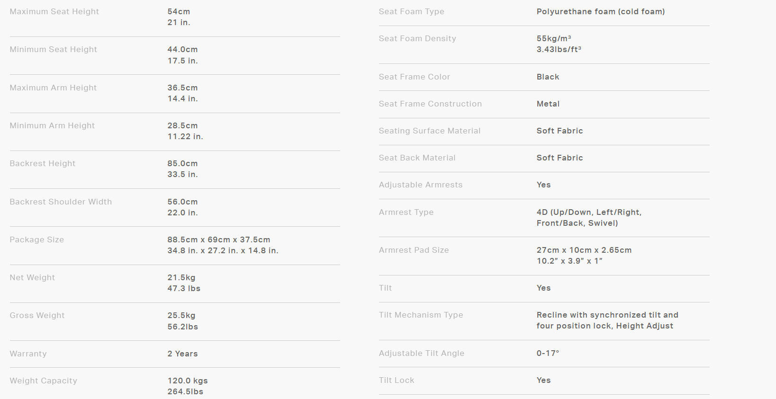Select the Gross Weight label
This screenshot has height=399, width=776.
[37, 315]
